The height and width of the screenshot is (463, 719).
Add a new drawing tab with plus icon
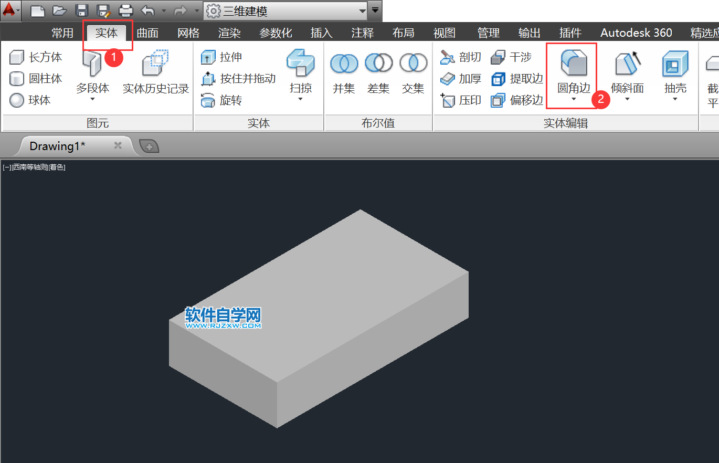(149, 146)
